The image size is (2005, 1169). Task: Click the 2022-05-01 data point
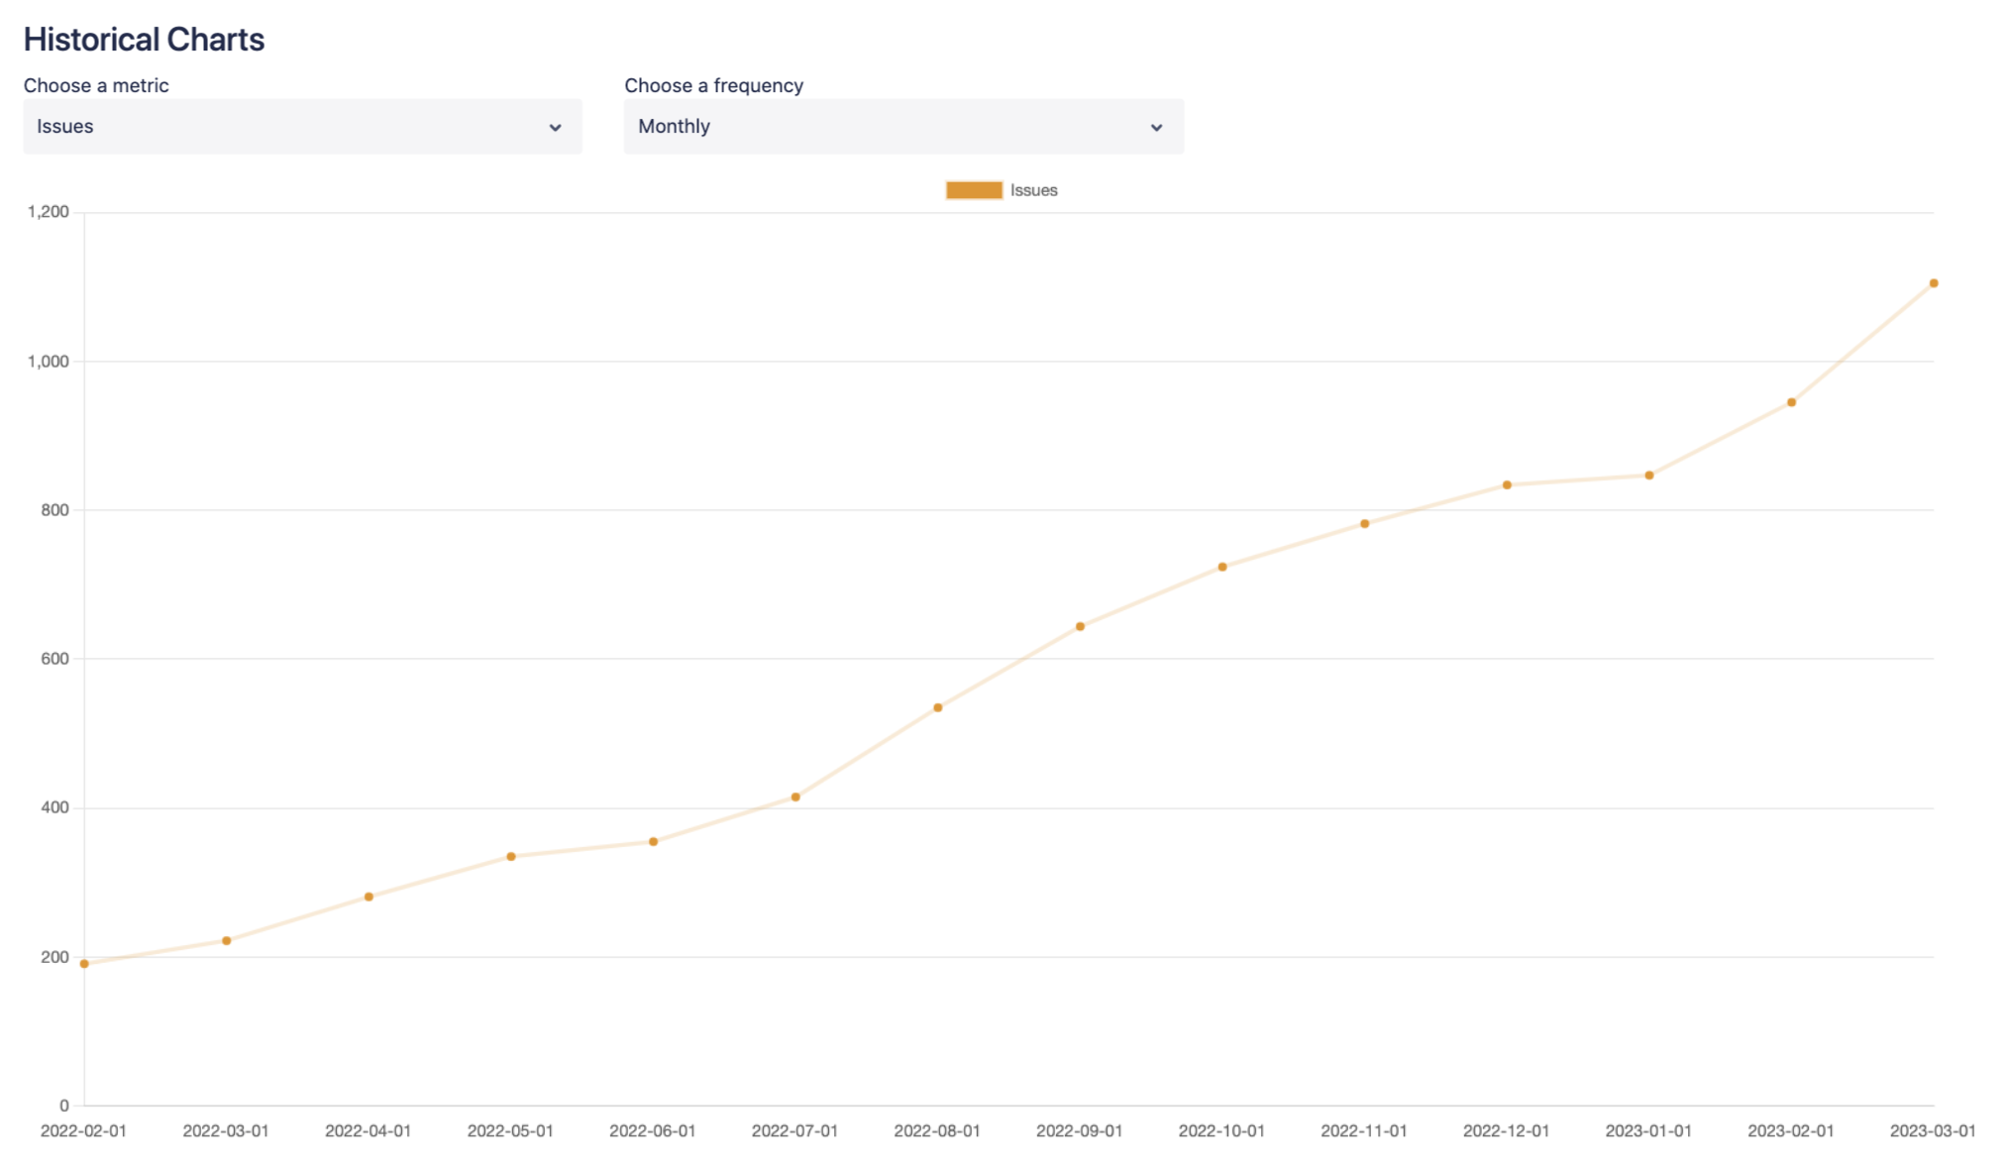[x=511, y=857]
